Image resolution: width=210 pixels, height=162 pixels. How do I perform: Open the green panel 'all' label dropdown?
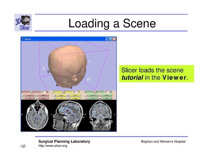pyautogui.click(x=93, y=98)
